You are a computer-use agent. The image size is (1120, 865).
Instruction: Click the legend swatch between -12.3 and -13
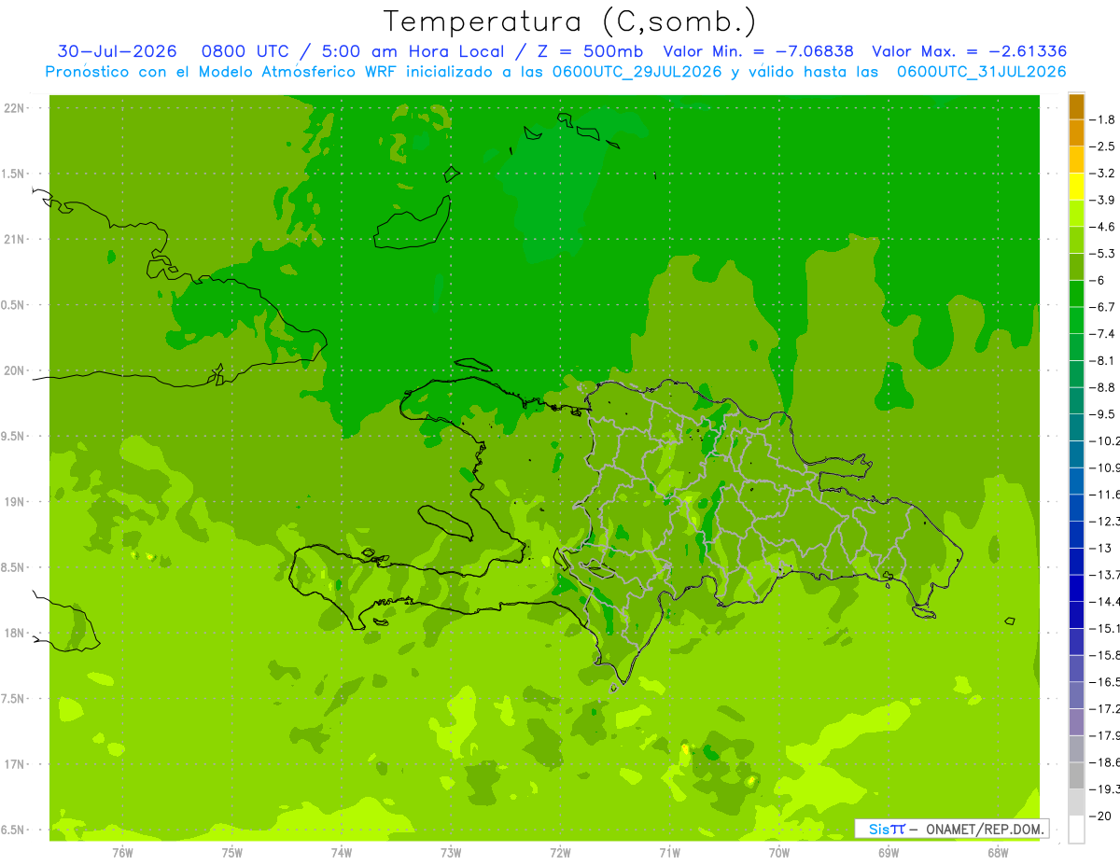click(1076, 535)
